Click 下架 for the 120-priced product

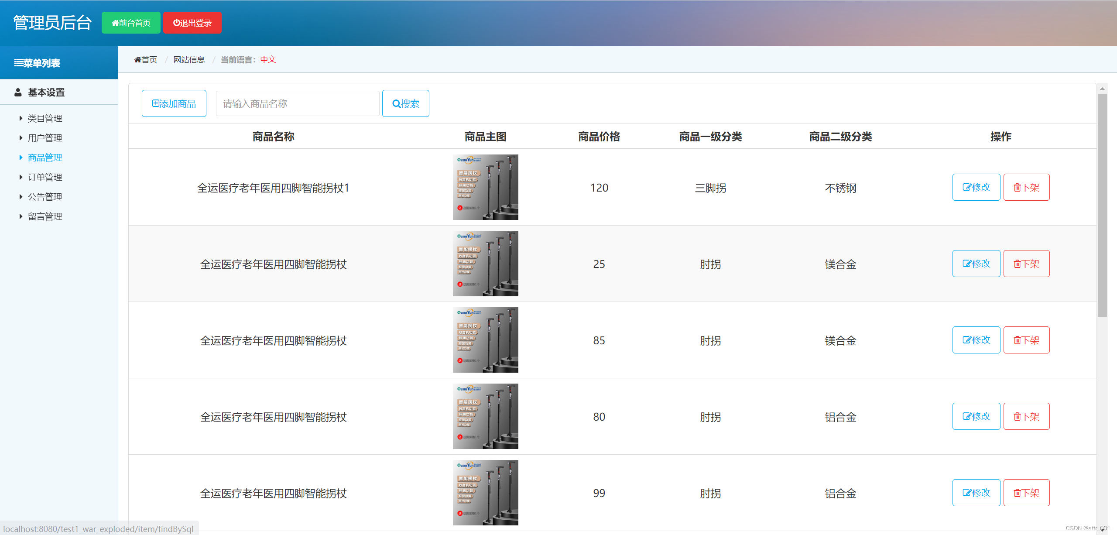(x=1026, y=187)
